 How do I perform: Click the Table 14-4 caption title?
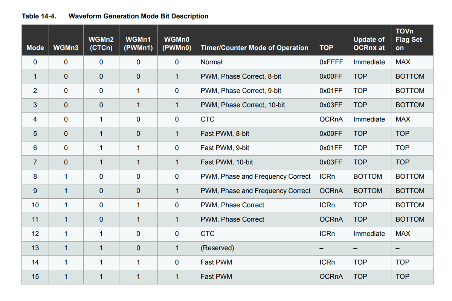pos(115,16)
